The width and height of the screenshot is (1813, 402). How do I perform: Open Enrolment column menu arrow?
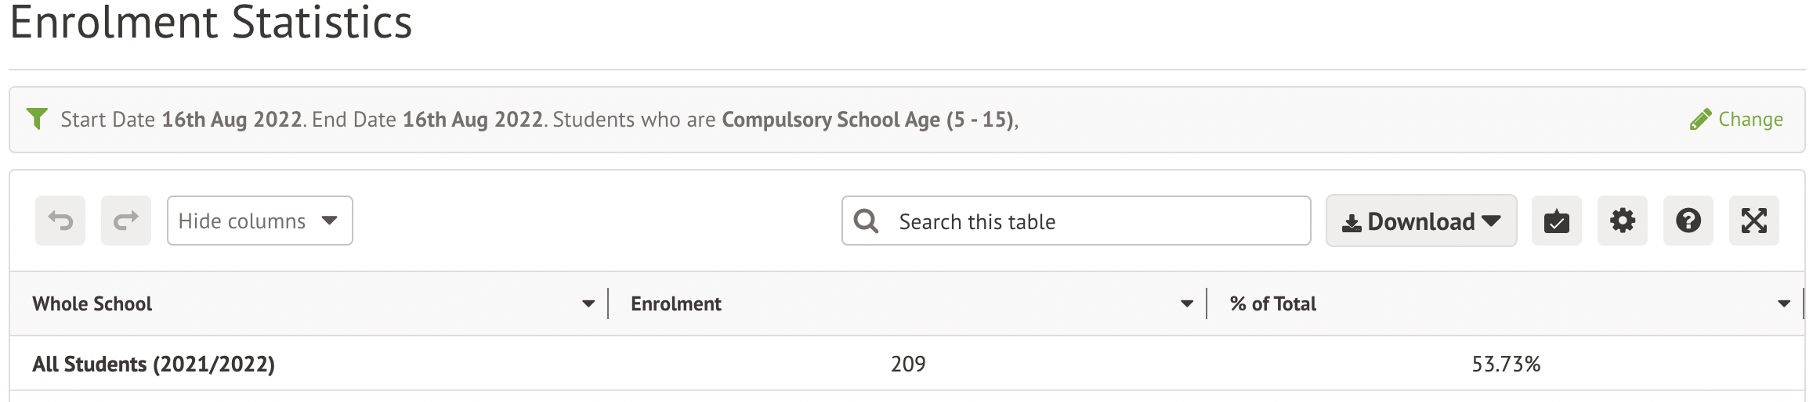point(1187,303)
